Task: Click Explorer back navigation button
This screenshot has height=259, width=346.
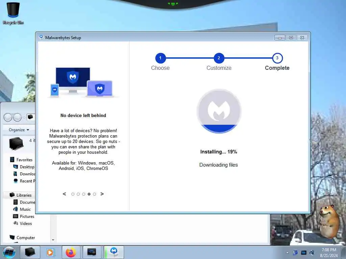Action: [x=8, y=117]
